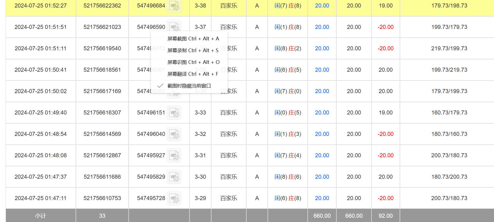Viewport: 494px width, 222px height.
Task: Select 屏幕截图 Ctrl + Alt + A
Action: [193, 39]
